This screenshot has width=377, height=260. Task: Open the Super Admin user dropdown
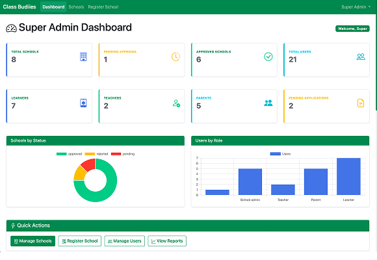tap(356, 6)
